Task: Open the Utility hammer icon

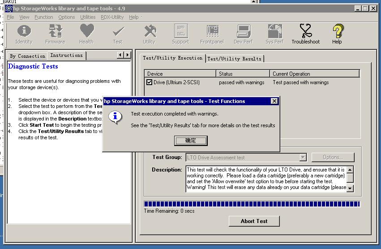Action: pyautogui.click(x=149, y=34)
